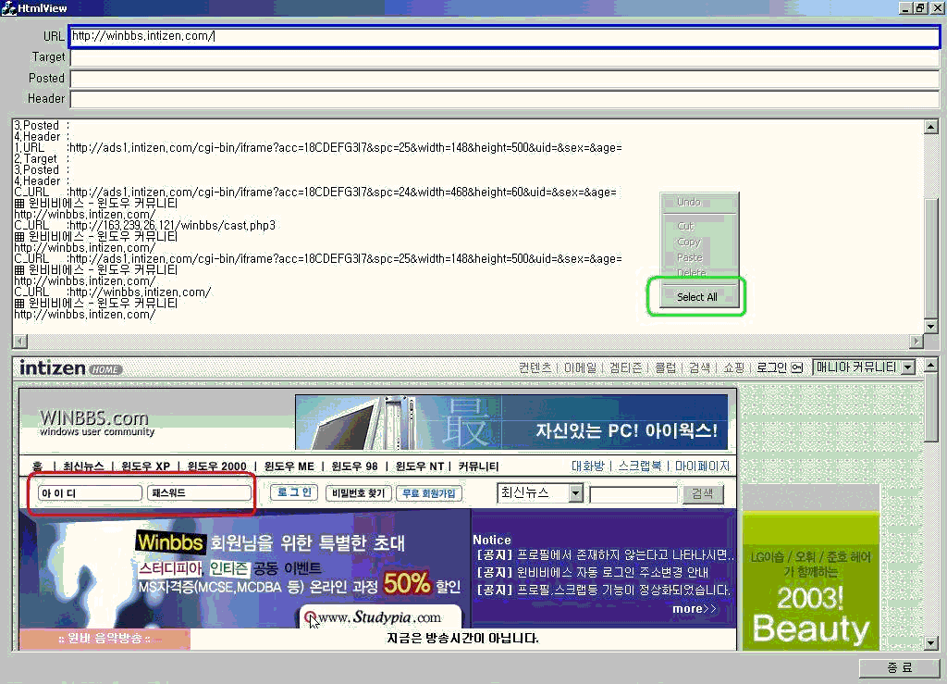Click into the Posted field
The width and height of the screenshot is (947, 684).
click(x=504, y=79)
